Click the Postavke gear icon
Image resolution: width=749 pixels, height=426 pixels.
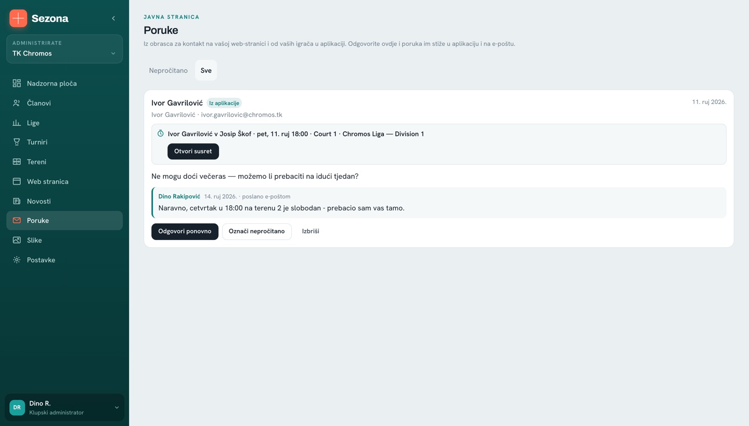click(x=17, y=260)
